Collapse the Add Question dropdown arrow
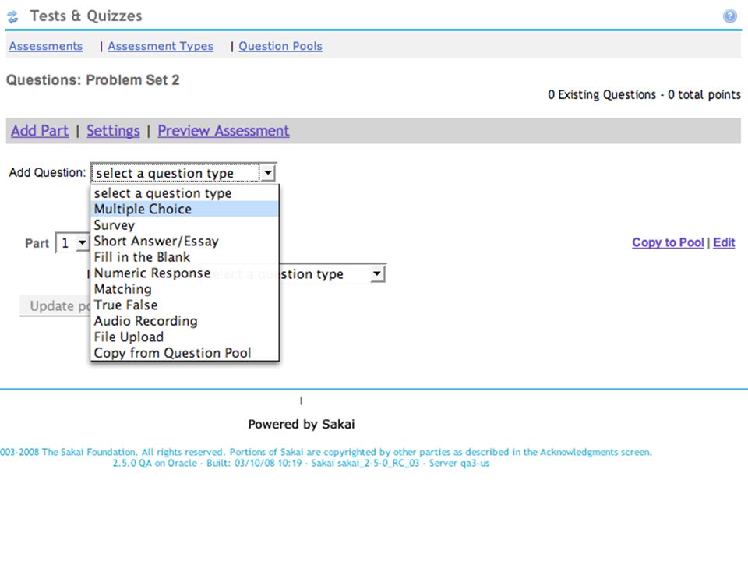 [x=268, y=173]
